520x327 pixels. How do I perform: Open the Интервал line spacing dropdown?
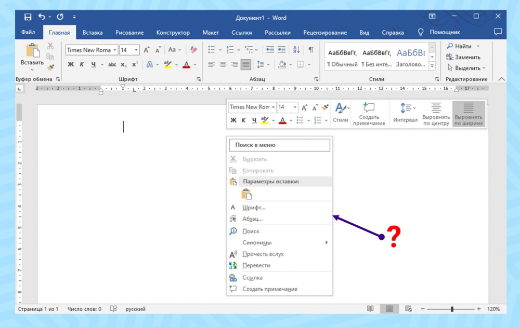pos(405,113)
